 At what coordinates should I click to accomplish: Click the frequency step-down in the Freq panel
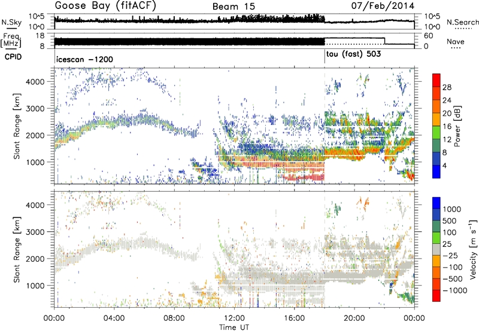384,41
